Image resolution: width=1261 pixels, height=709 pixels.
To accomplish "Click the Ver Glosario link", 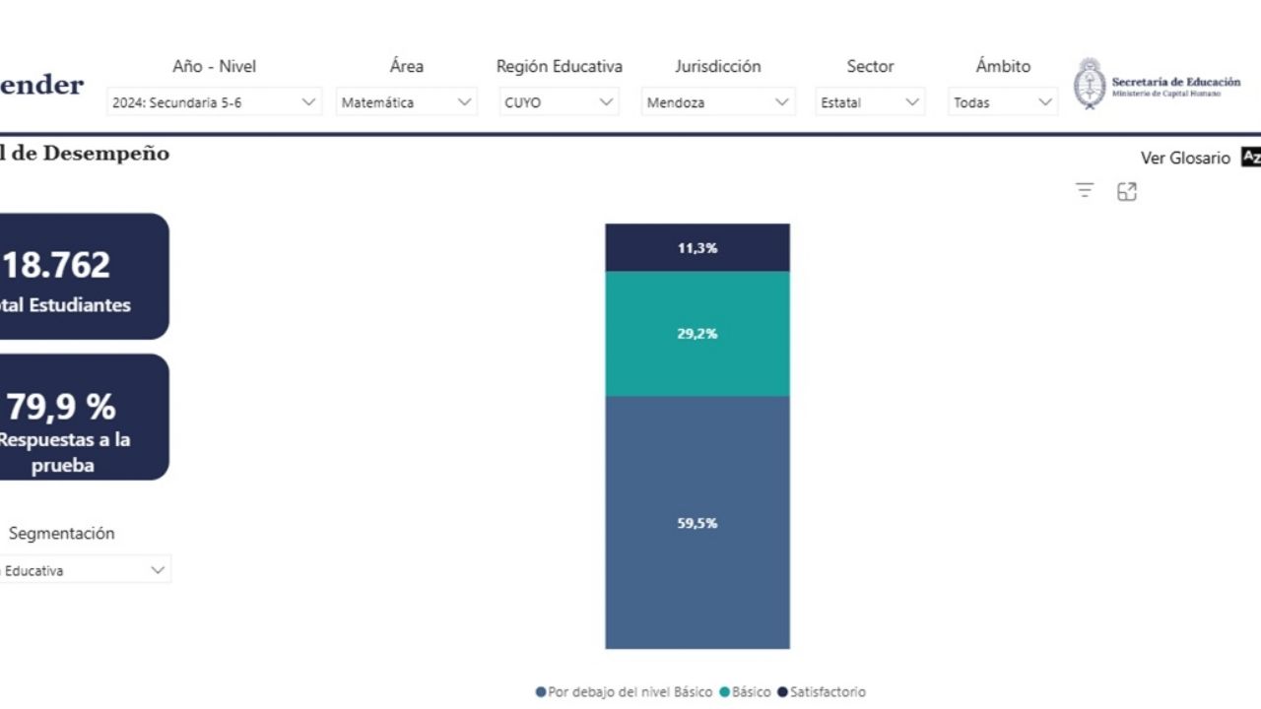I will [x=1185, y=158].
